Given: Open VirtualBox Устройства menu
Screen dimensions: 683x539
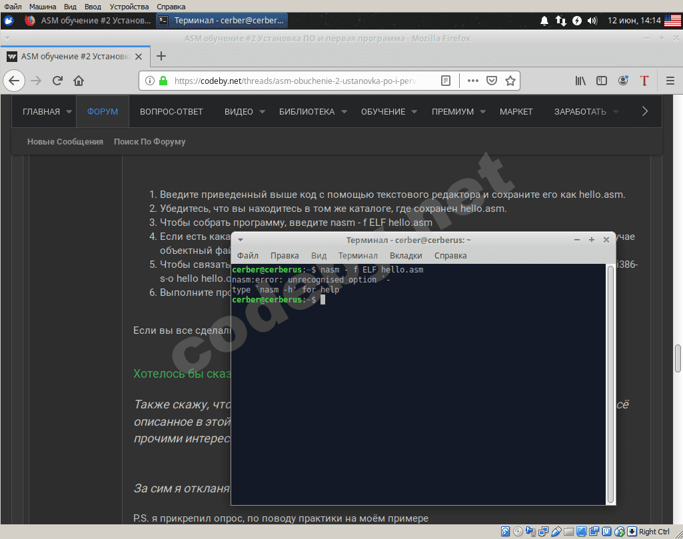Looking at the screenshot, I should [x=129, y=7].
